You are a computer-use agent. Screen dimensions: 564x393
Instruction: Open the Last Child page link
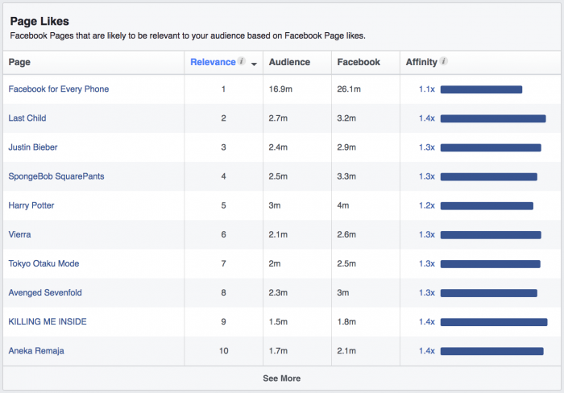(27, 118)
